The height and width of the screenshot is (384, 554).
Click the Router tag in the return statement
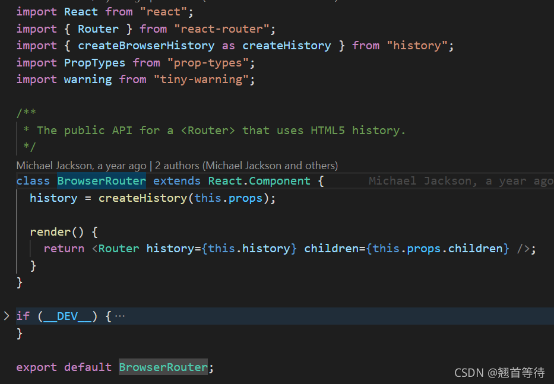pos(118,248)
